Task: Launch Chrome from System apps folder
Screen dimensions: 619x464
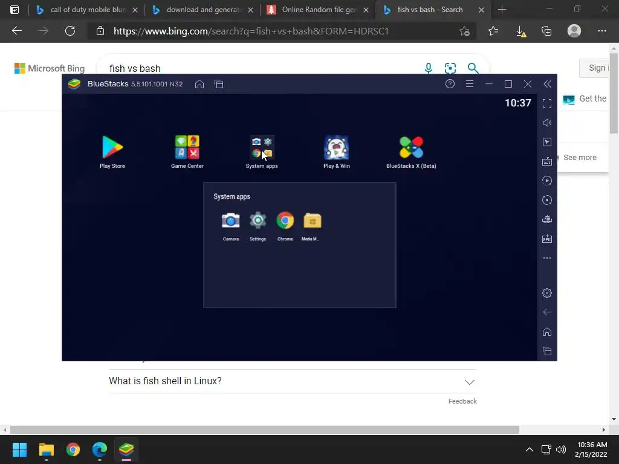Action: (285, 220)
